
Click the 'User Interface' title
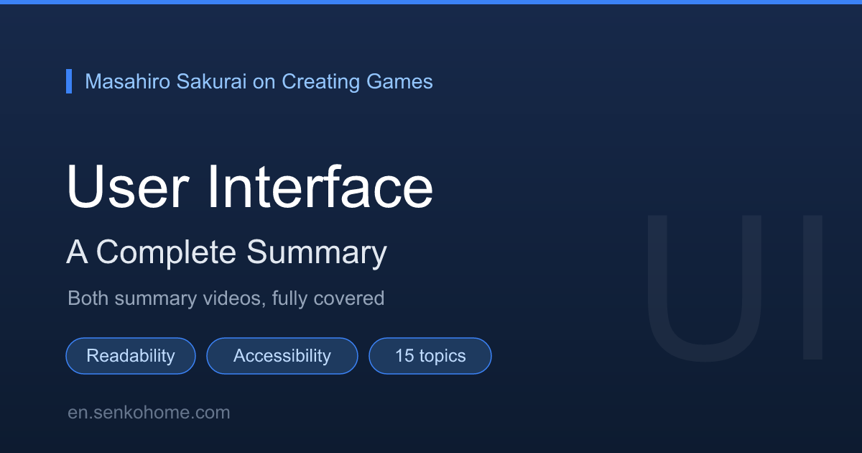(x=250, y=187)
